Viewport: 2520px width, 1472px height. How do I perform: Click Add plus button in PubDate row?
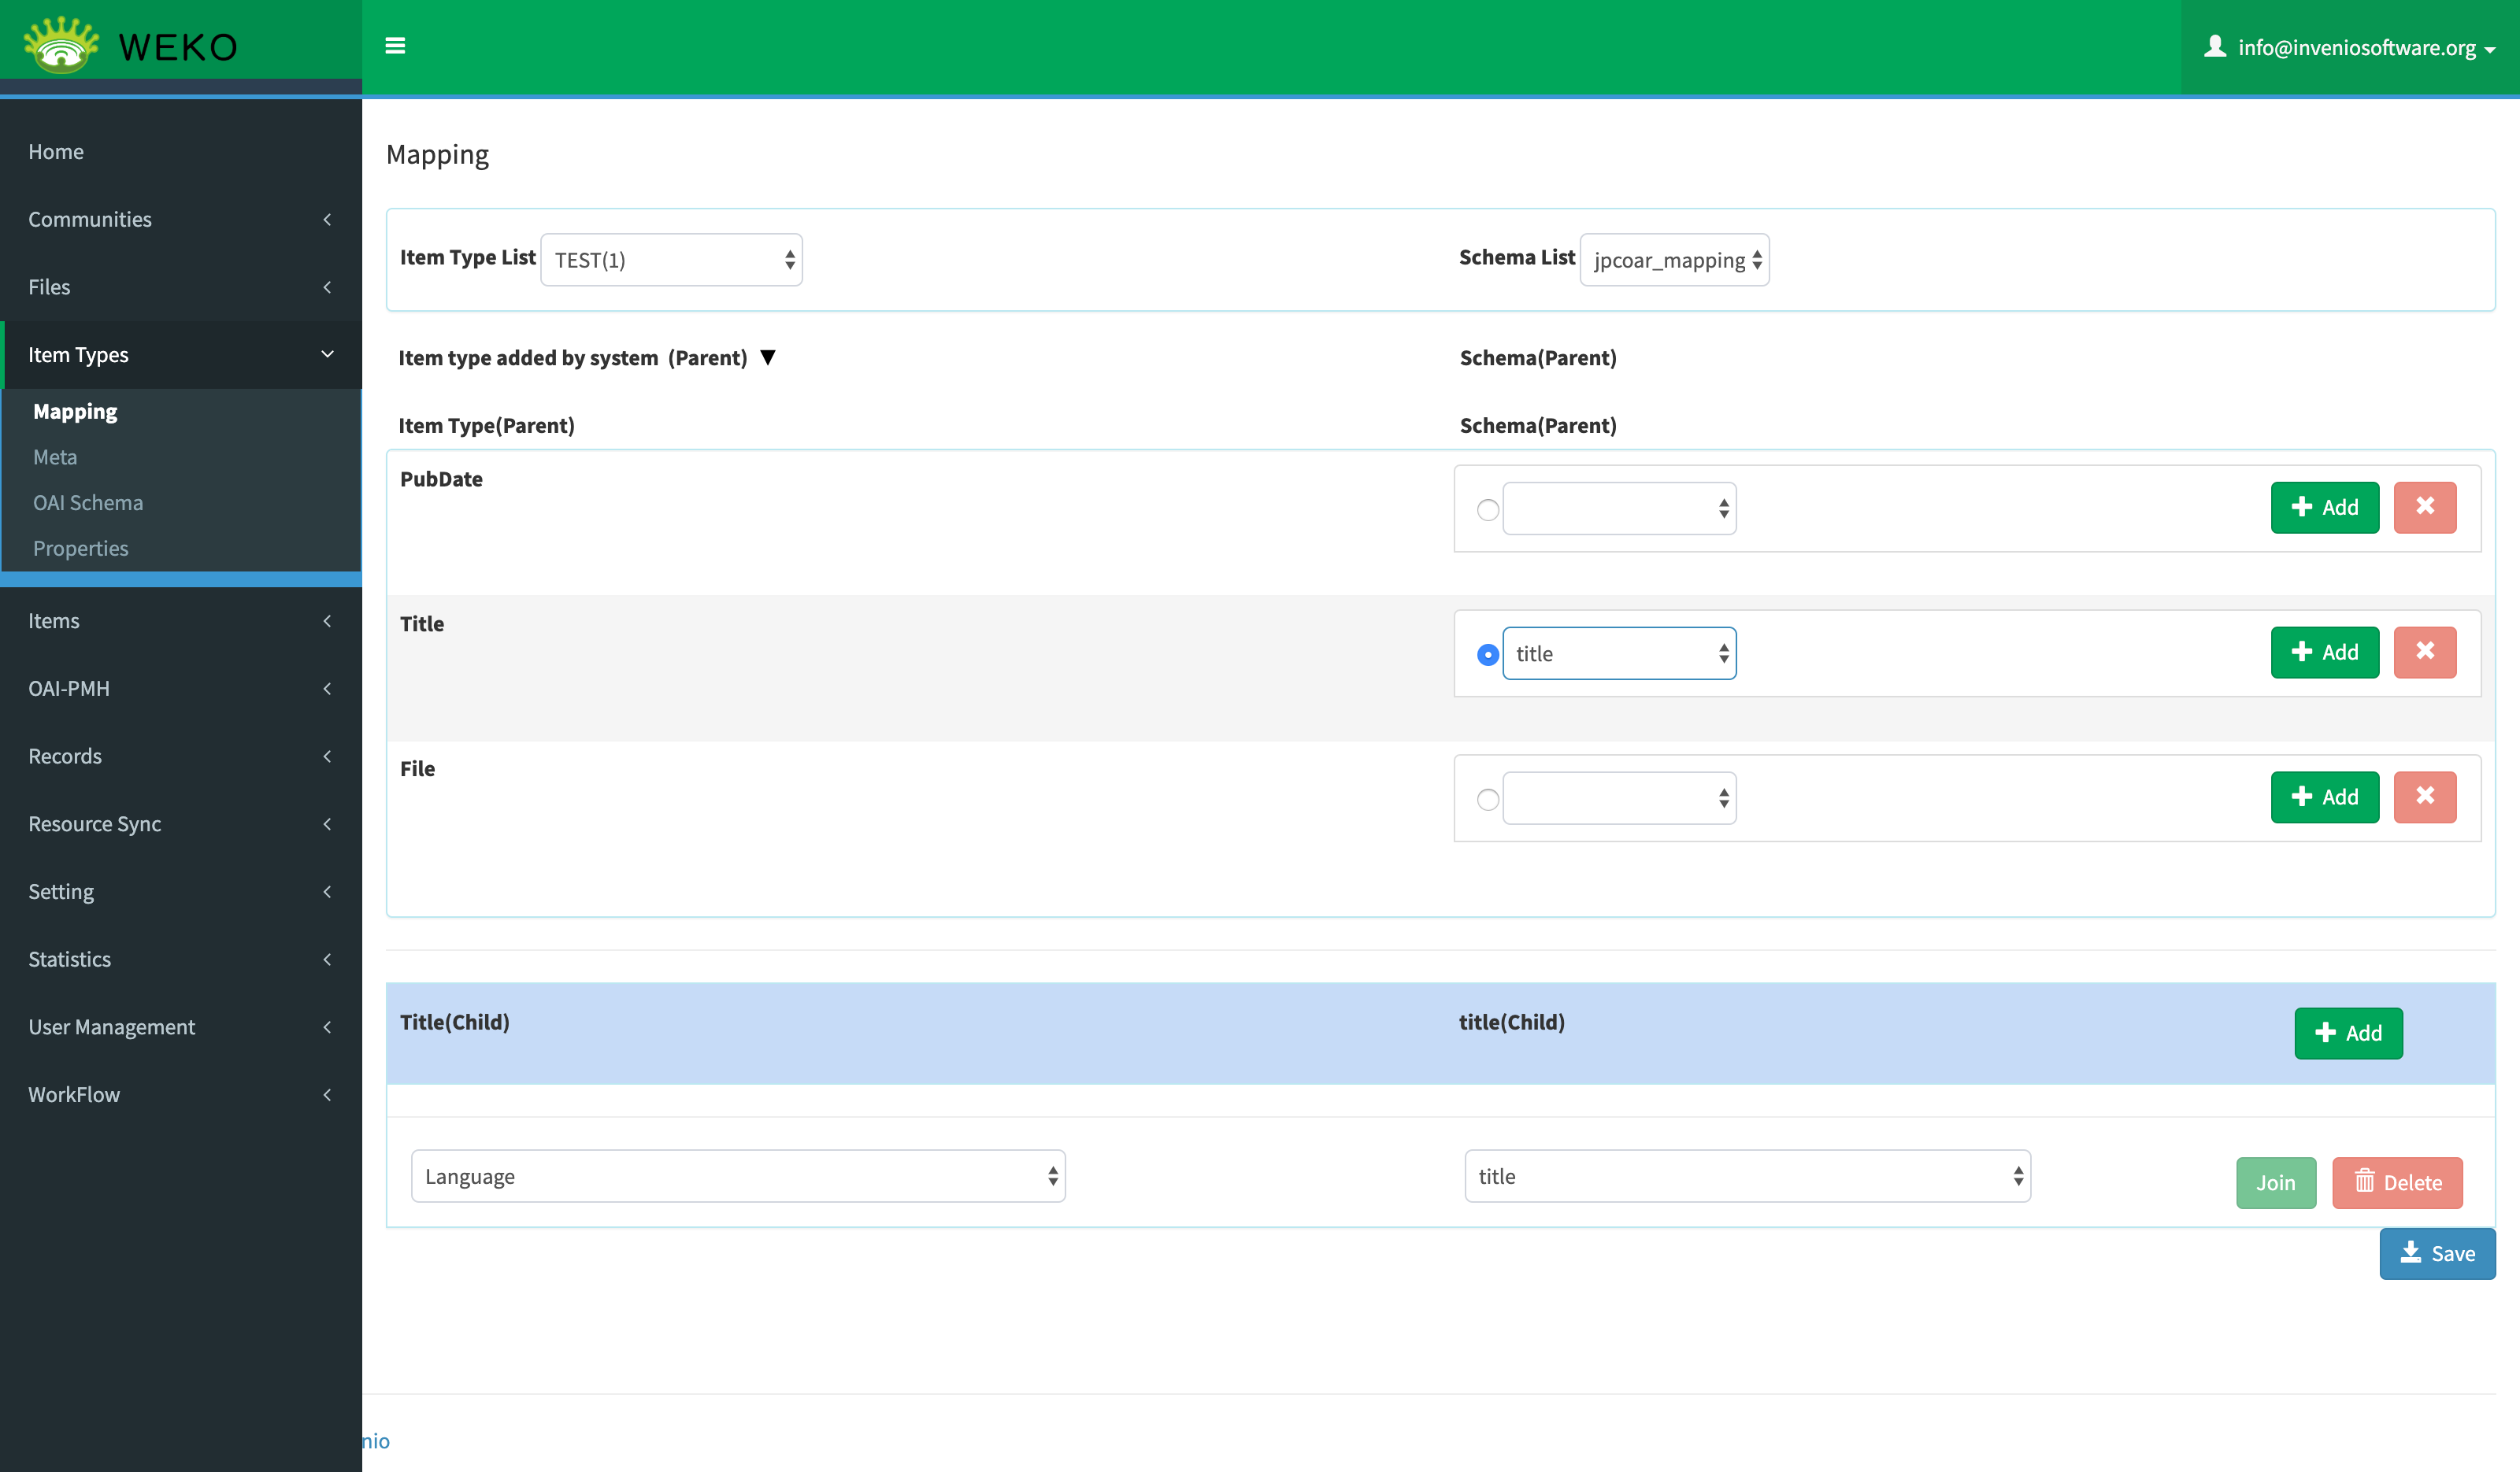[2323, 507]
